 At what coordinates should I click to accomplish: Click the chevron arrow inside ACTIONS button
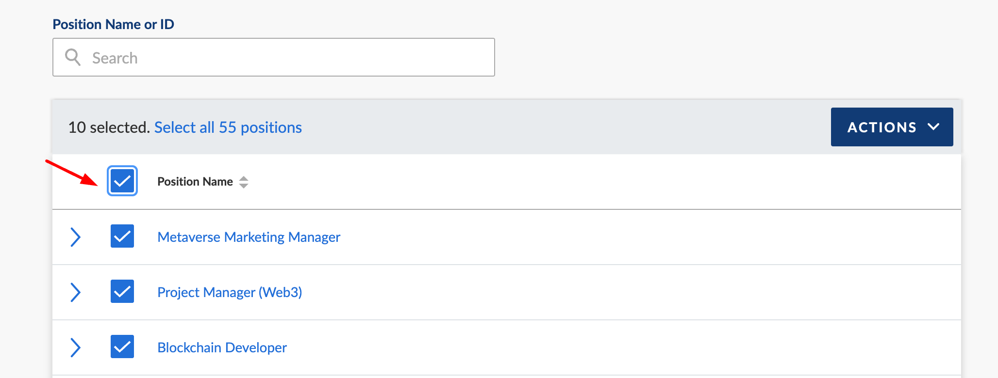coord(933,127)
